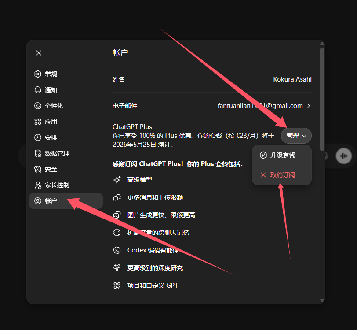357x330 pixels.
Task: Click the grid icon for 应用
Action: [38, 122]
